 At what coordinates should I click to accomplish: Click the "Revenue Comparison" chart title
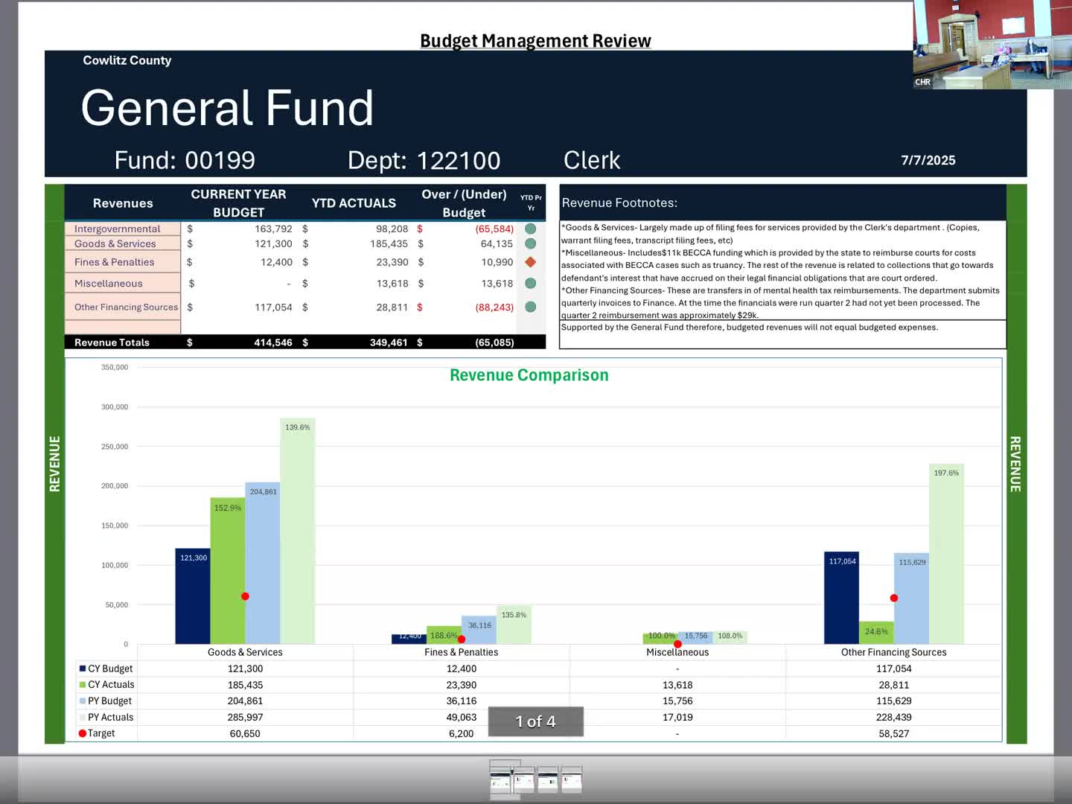(529, 375)
